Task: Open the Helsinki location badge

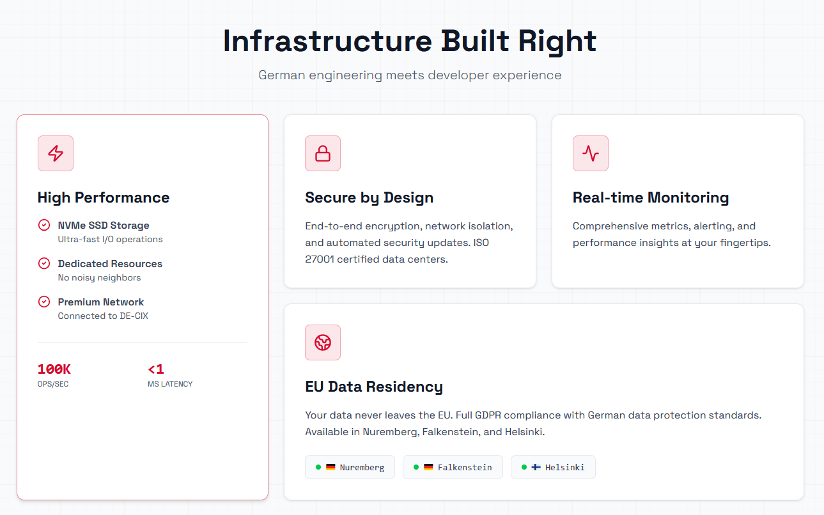Action: (553, 467)
